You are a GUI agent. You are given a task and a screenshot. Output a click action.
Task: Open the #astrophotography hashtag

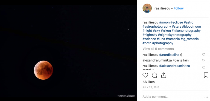pos(157,27)
